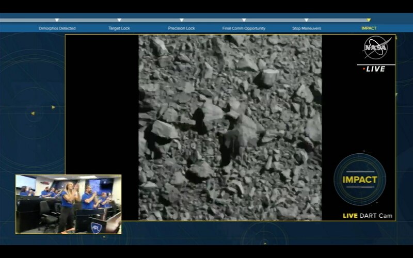Click the DART asteroid surface camera image

[230, 127]
